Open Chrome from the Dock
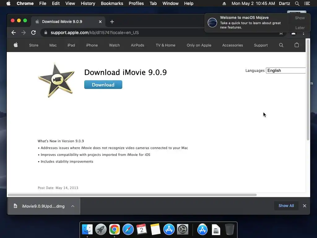This screenshot has height=238, width=317. (115, 230)
